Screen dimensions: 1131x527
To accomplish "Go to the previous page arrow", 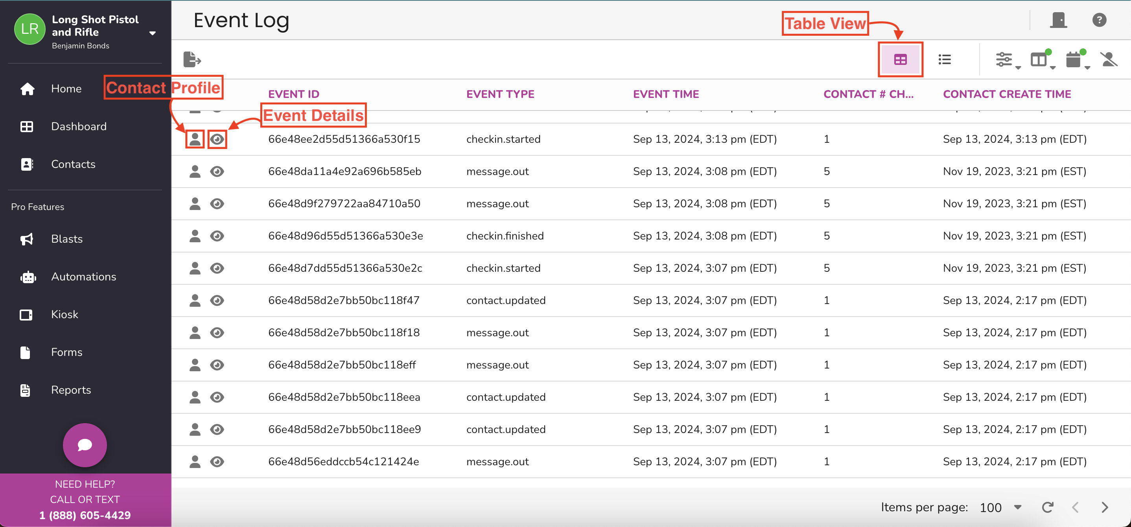I will click(1075, 508).
